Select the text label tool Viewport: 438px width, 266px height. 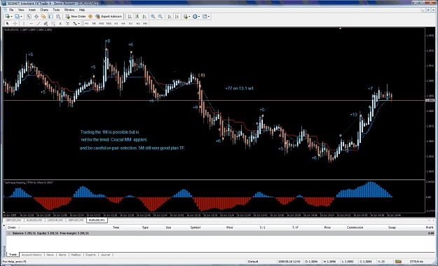point(67,23)
